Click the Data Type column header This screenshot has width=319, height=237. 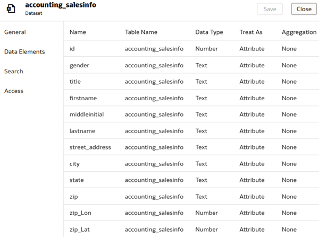[x=209, y=32]
